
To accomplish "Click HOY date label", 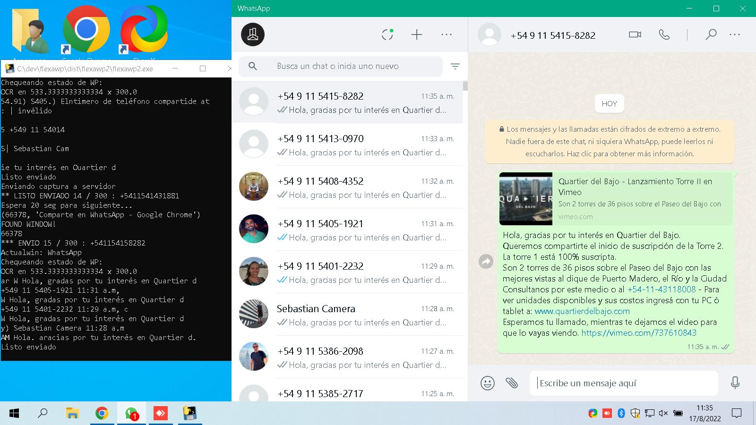I will pyautogui.click(x=610, y=104).
